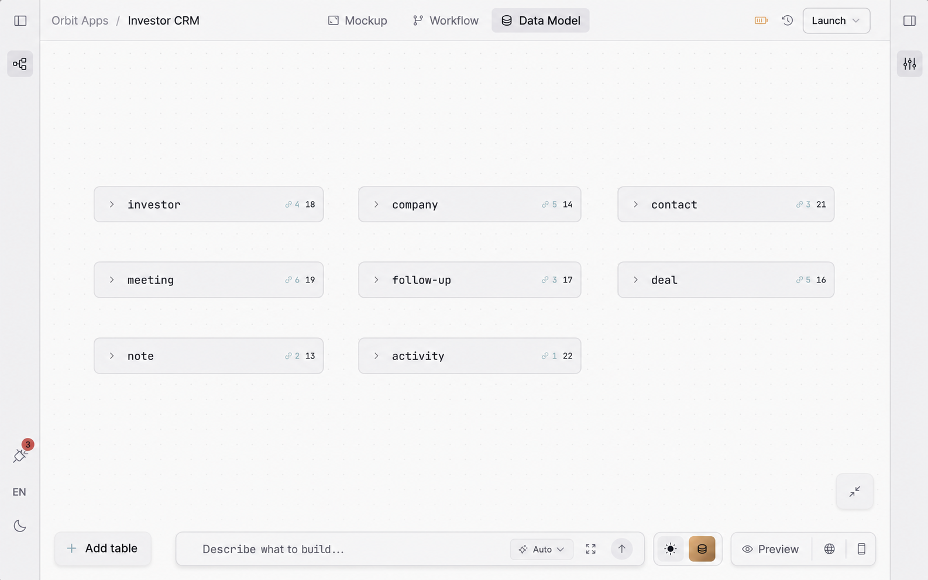Select the 'follow-up' table name text
The image size is (928, 580).
tap(421, 280)
